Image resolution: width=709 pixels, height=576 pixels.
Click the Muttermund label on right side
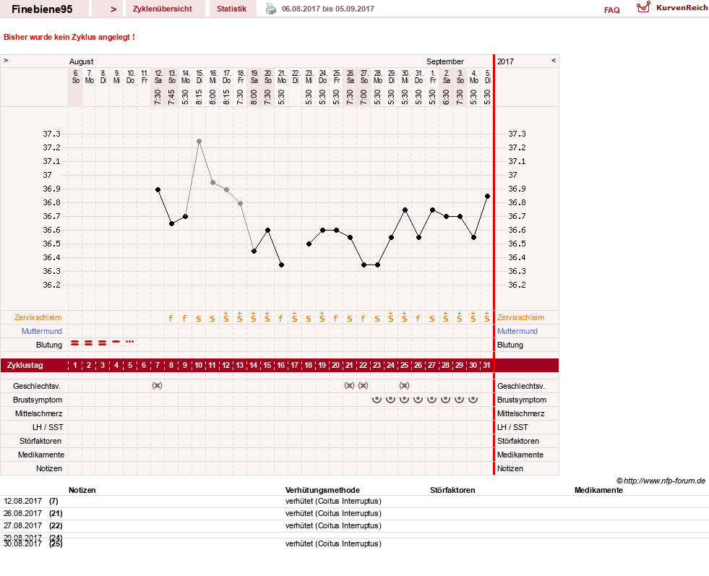[517, 331]
